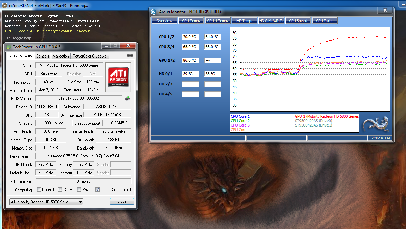Click the BIOS Version value field

pyautogui.click(x=79, y=98)
